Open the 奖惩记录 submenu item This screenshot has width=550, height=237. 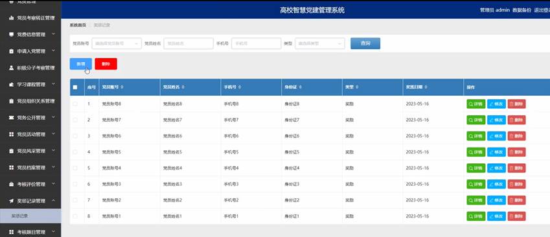point(30,216)
